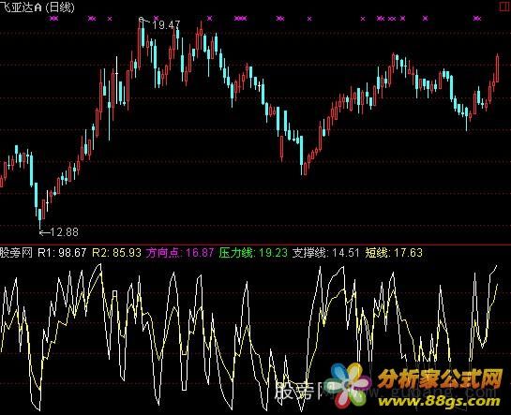Click the 12.88 low price label
Image resolution: width=511 pixels, height=415 pixels.
click(x=64, y=232)
